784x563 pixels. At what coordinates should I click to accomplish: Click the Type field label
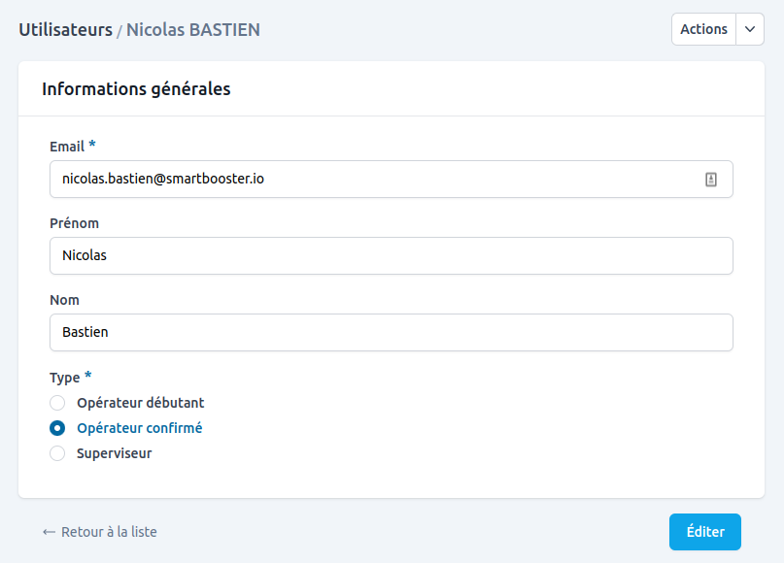tap(64, 378)
